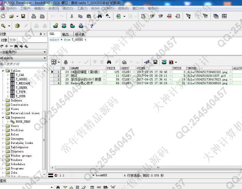Click the Help question mark icon

pos(92,26)
